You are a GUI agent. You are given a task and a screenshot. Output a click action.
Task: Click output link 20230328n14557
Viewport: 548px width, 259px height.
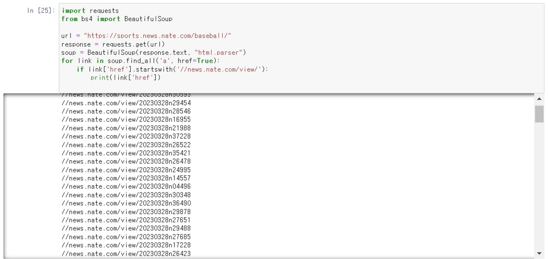126,178
